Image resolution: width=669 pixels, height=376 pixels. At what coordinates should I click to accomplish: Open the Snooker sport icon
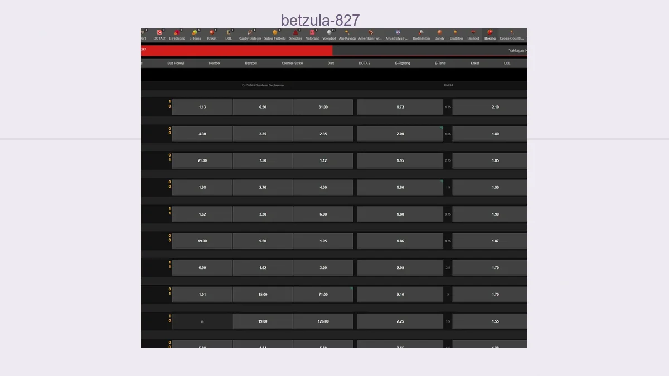pyautogui.click(x=295, y=33)
